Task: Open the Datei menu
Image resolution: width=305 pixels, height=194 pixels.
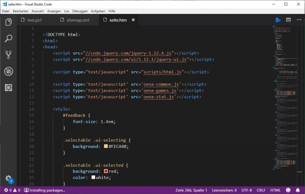Action: click(6, 11)
